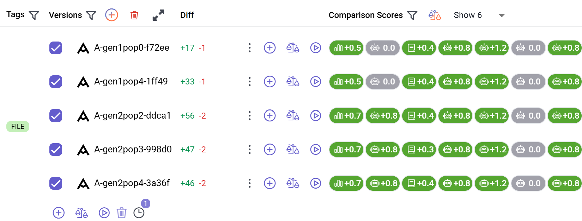Uncheck the A-gen1pop0-f72ee checkbox
Image resolution: width=582 pixels, height=221 pixels.
[55, 48]
